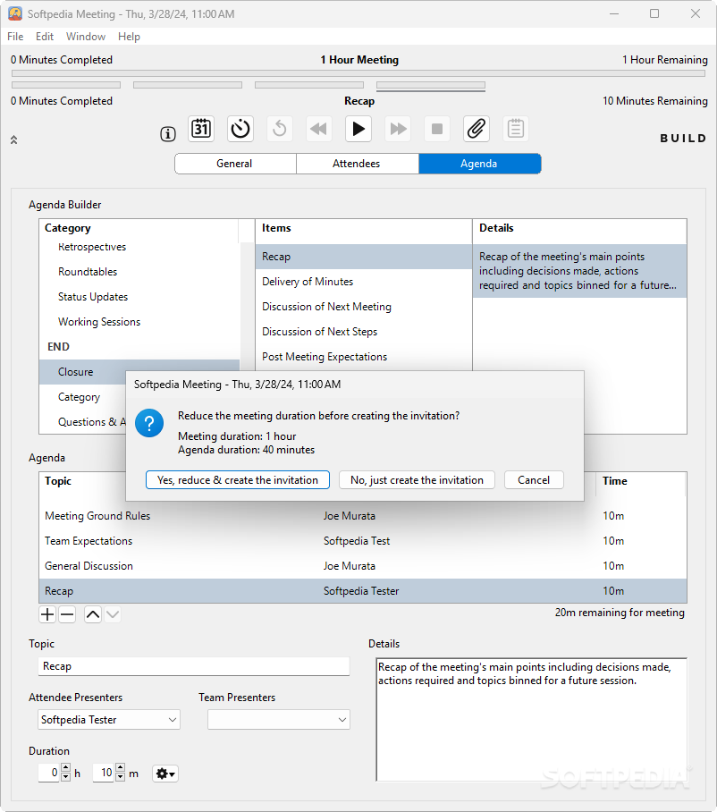Click the calendar 31 toolbar icon
The height and width of the screenshot is (812, 717).
pos(201,129)
